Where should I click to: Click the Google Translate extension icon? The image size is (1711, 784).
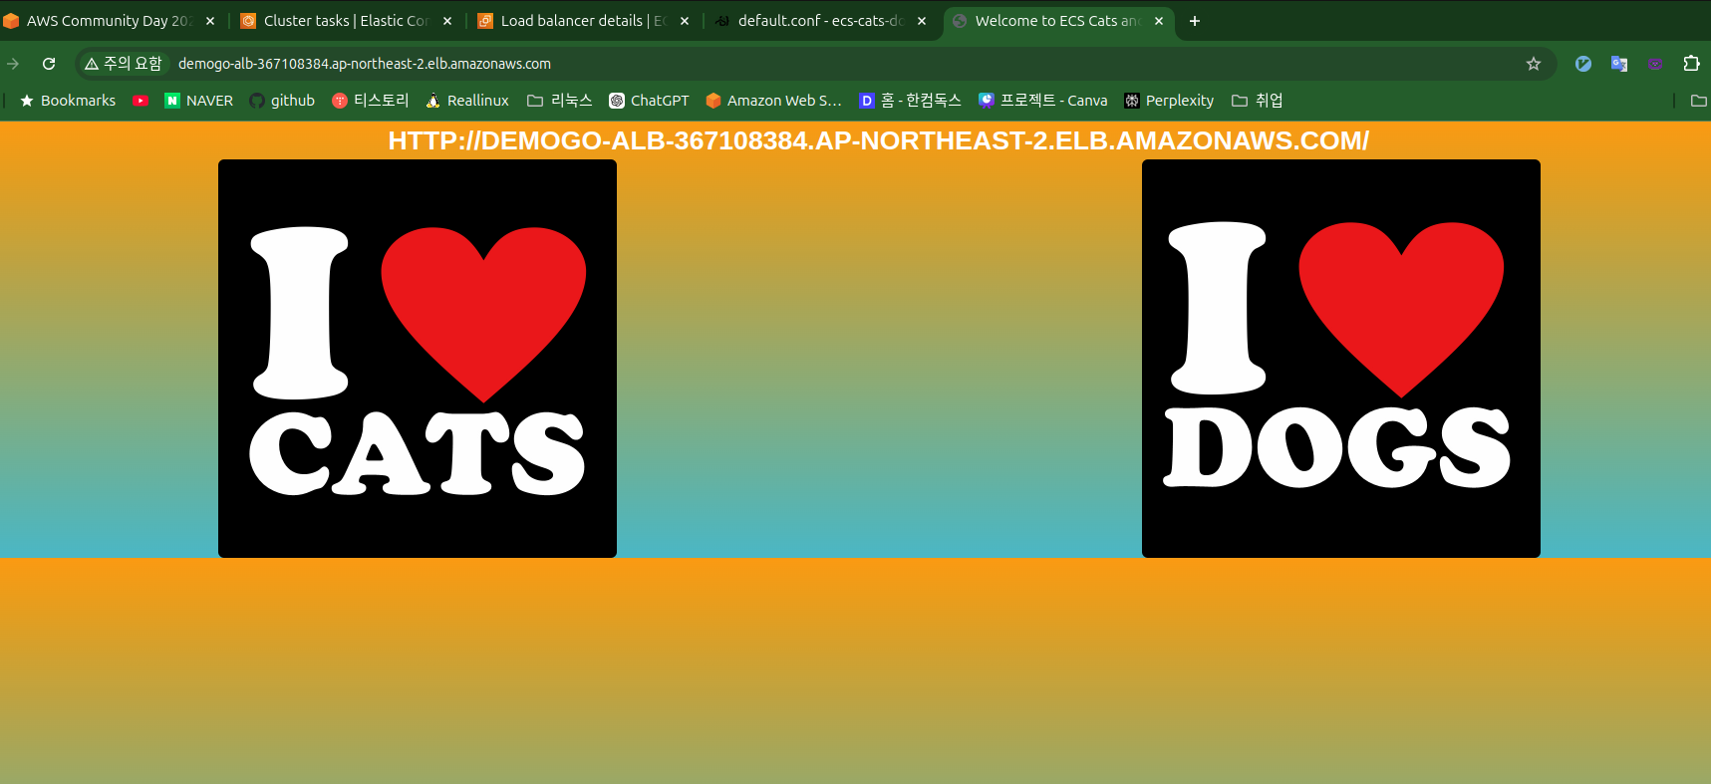coord(1619,64)
